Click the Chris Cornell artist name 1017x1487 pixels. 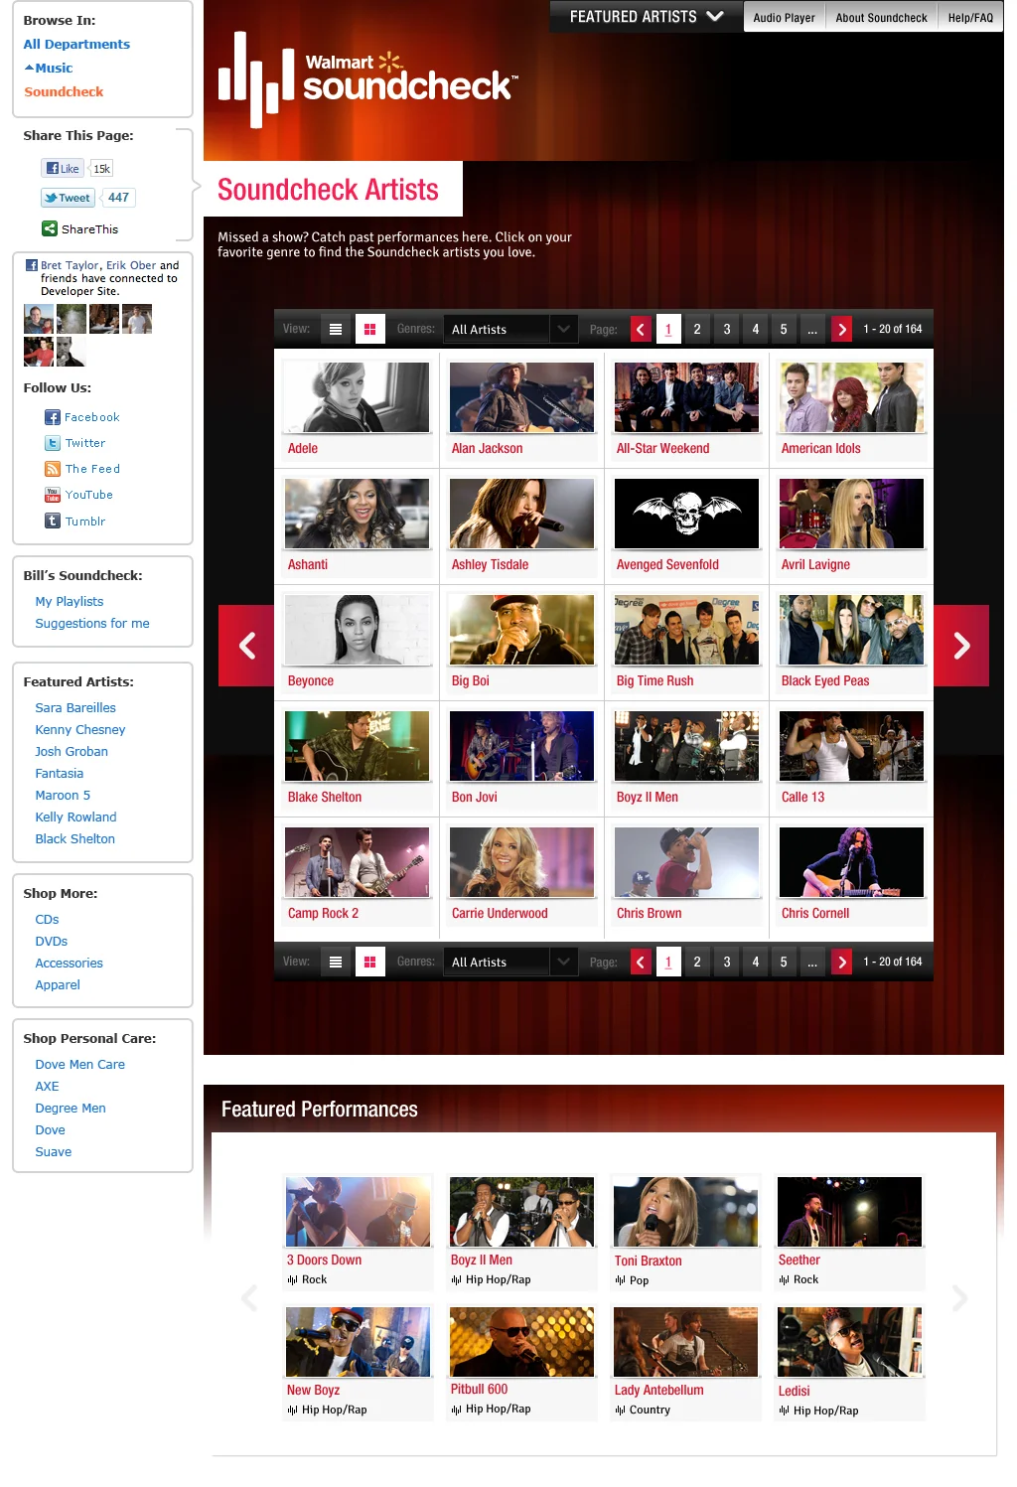pyautogui.click(x=815, y=913)
